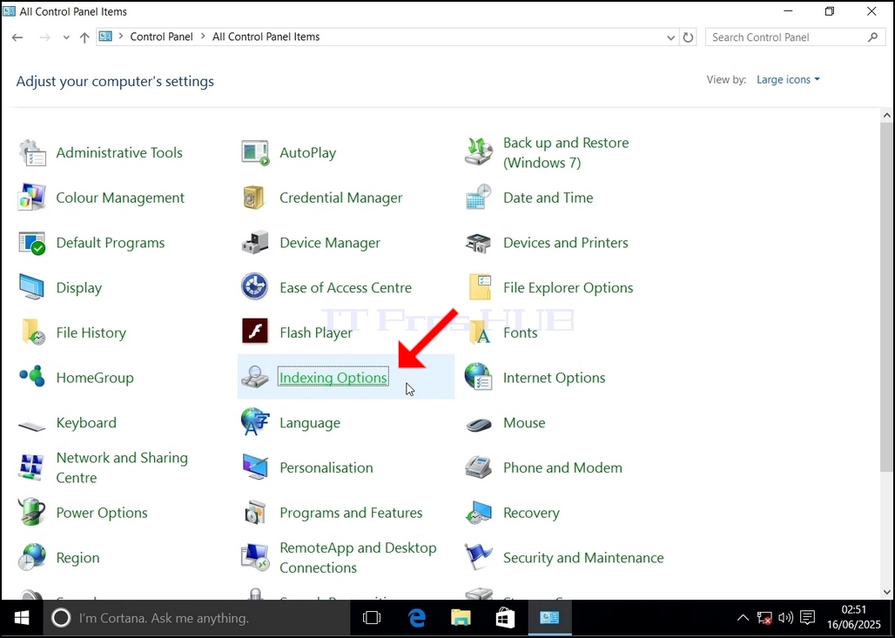Open the Devices and Printers icon

(478, 243)
